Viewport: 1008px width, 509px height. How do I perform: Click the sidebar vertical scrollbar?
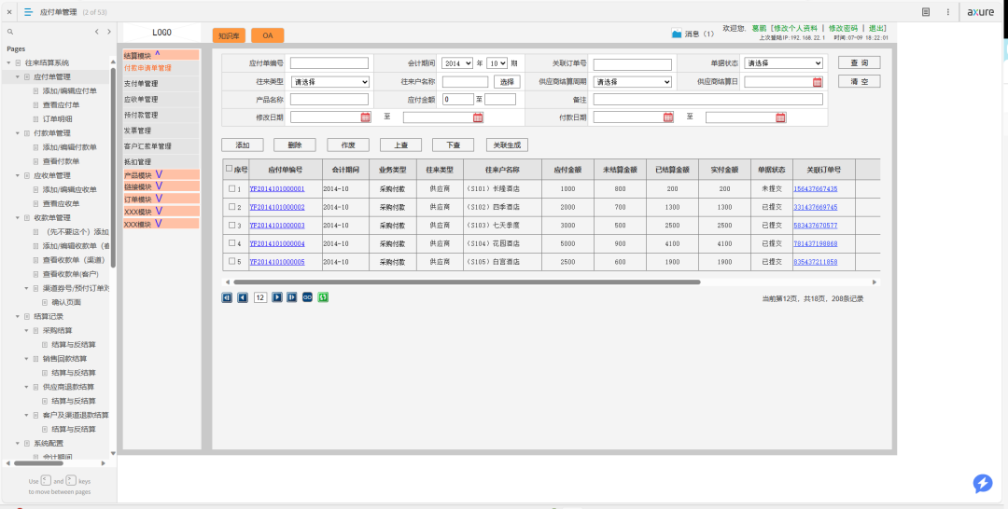click(x=113, y=167)
